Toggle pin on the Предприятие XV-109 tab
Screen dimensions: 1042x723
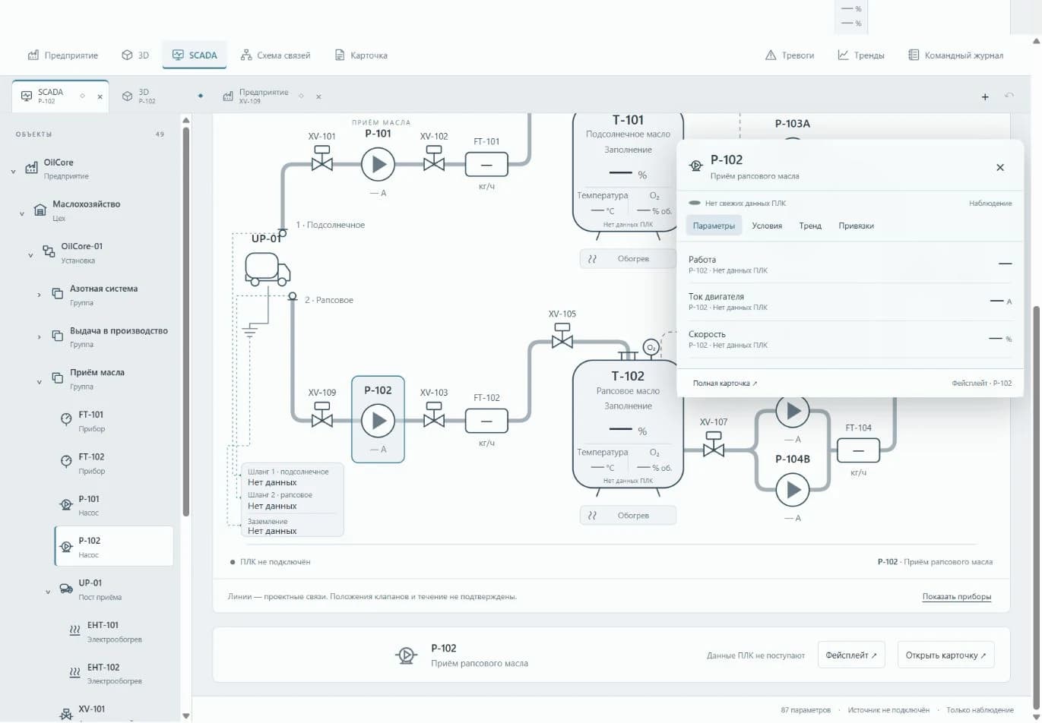301,96
